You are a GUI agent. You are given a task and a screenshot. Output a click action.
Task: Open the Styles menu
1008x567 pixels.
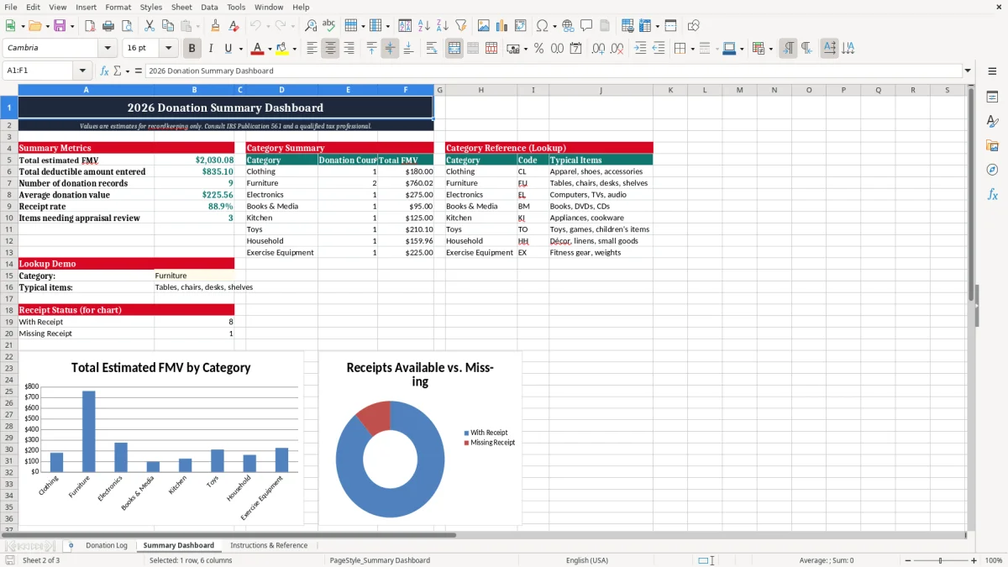click(151, 7)
